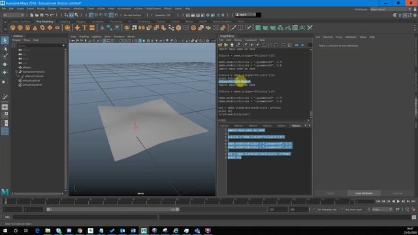Click the Attribute Editor Select button
The image size is (418, 235).
(330, 193)
